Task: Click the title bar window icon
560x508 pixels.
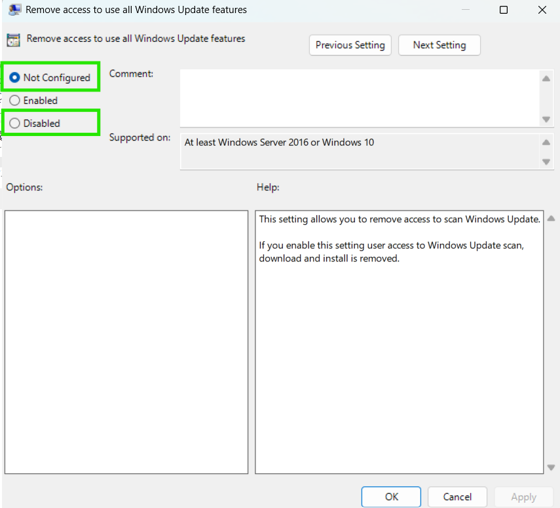Action: [x=14, y=10]
